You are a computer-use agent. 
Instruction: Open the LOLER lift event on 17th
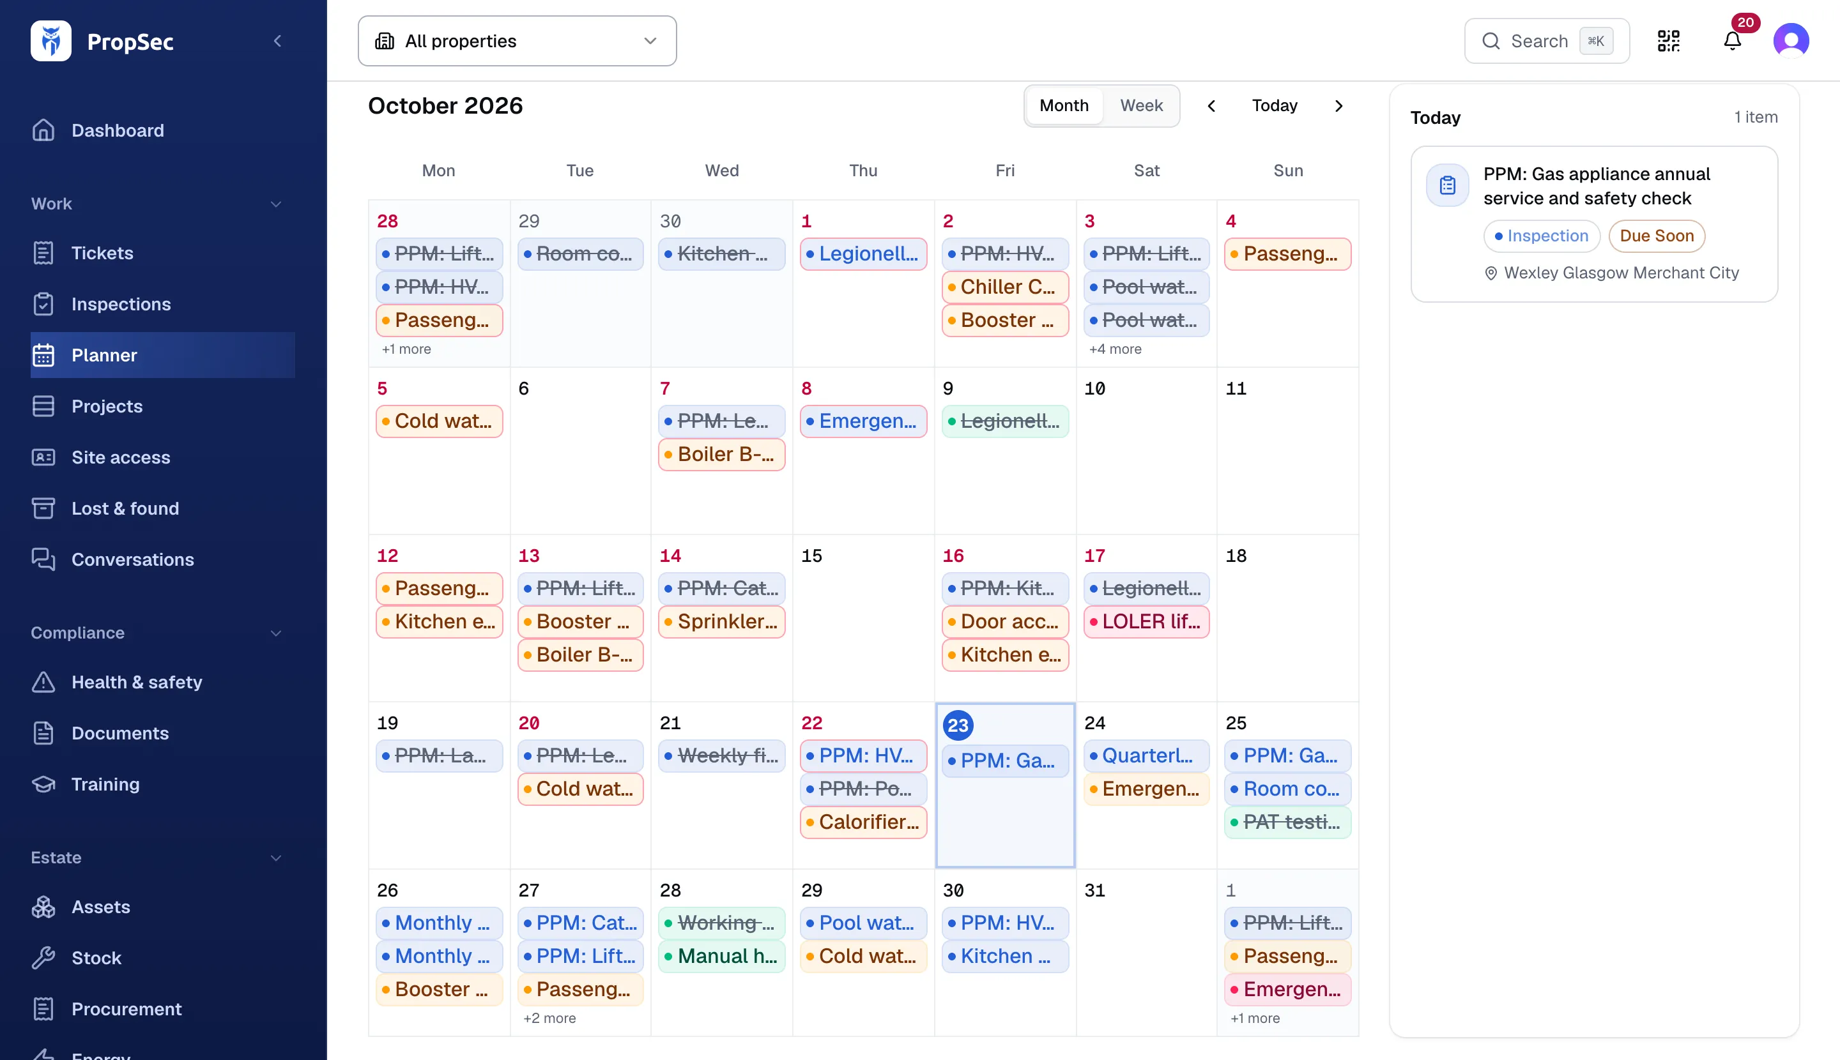pyautogui.click(x=1146, y=622)
